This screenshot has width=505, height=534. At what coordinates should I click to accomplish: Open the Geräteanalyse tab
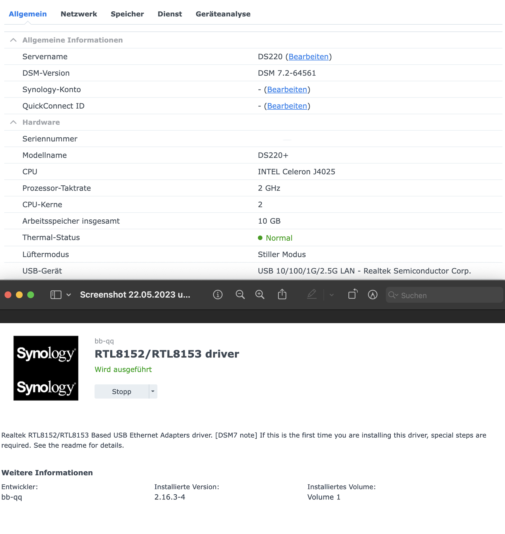(x=223, y=14)
